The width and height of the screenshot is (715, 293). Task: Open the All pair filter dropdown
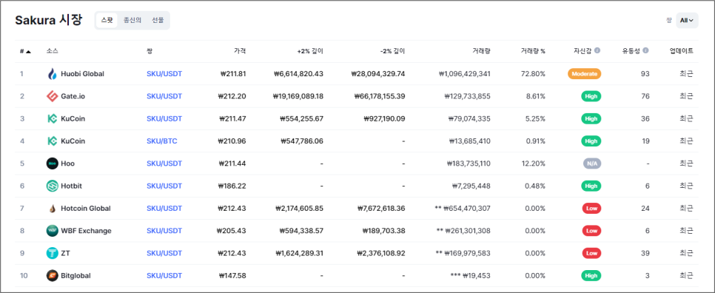[687, 21]
